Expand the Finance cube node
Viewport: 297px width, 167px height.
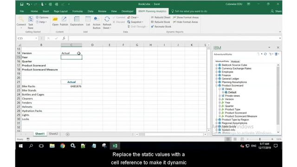[x=217, y=75]
